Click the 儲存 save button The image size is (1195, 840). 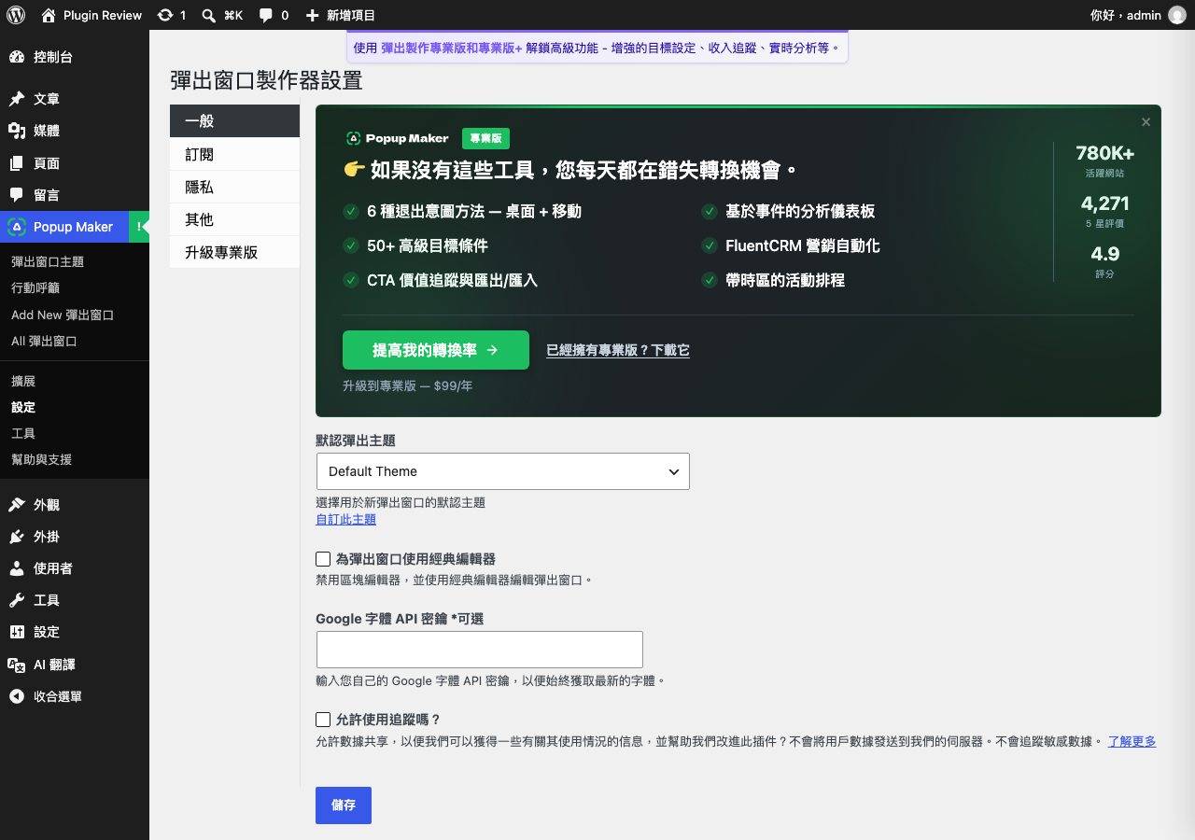tap(344, 805)
